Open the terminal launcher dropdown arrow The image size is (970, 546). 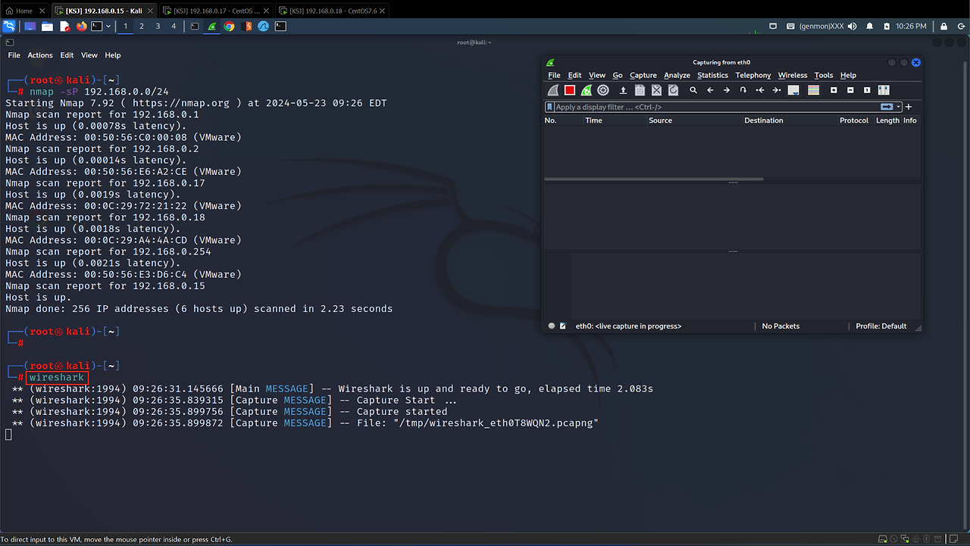(x=108, y=26)
